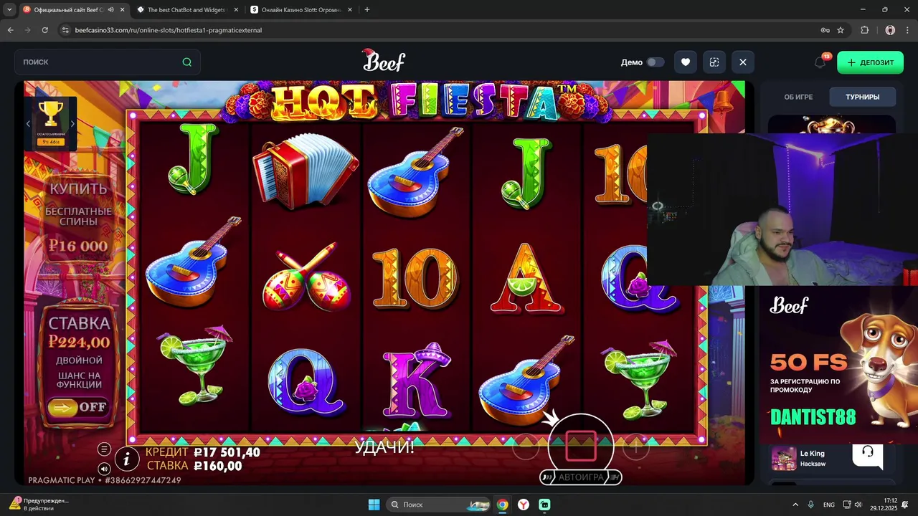Open the browser tab search dropdown
Viewport: 918px width, 516px height.
(9, 10)
